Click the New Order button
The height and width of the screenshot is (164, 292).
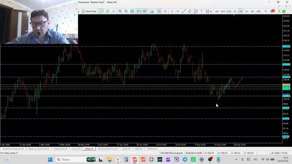pos(89,11)
